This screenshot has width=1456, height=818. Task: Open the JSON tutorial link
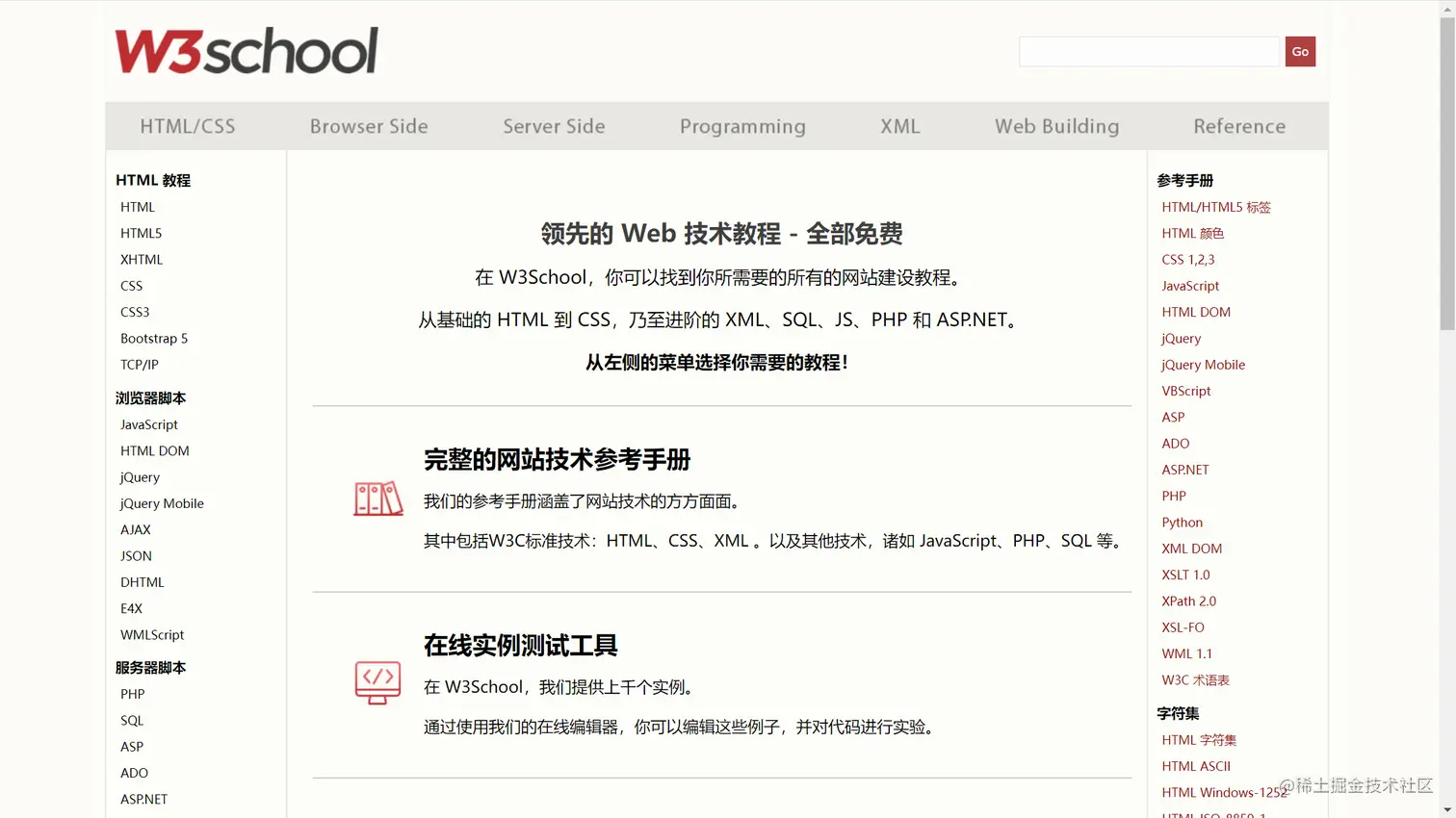[136, 556]
